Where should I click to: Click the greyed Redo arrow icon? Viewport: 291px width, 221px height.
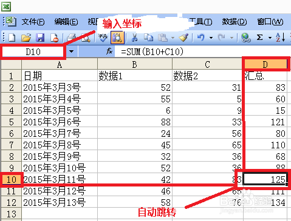221,38
